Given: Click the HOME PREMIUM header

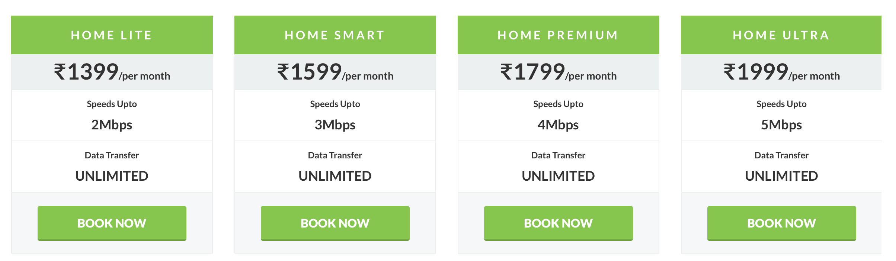Looking at the screenshot, I should [558, 35].
